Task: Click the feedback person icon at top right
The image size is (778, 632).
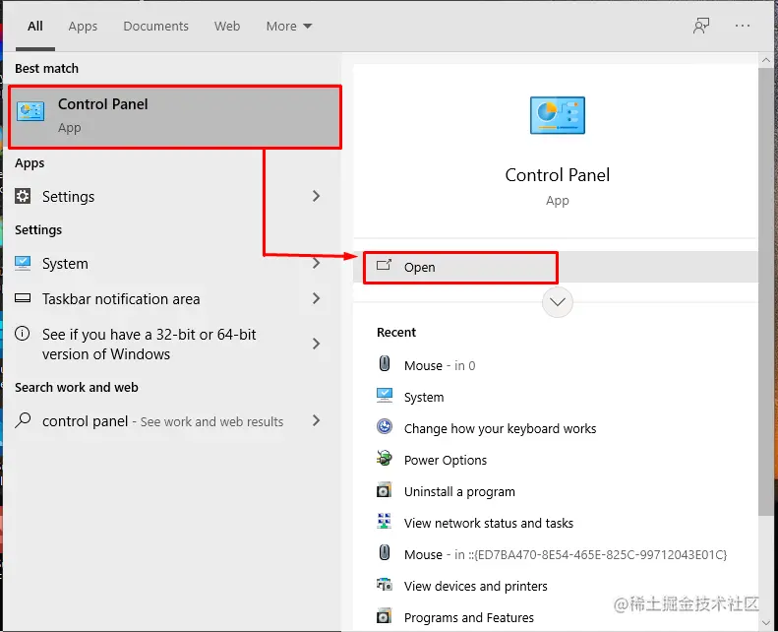Action: [701, 26]
